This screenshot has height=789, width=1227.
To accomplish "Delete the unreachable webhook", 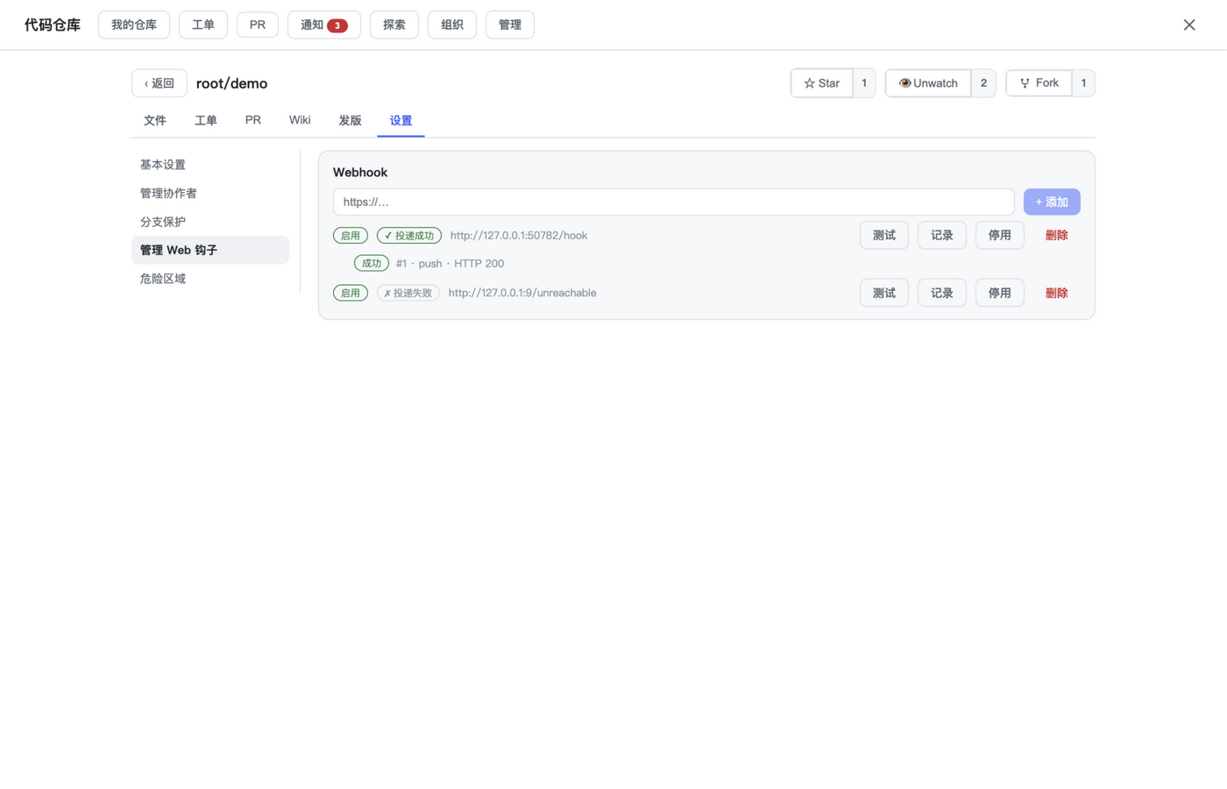I will pyautogui.click(x=1057, y=293).
